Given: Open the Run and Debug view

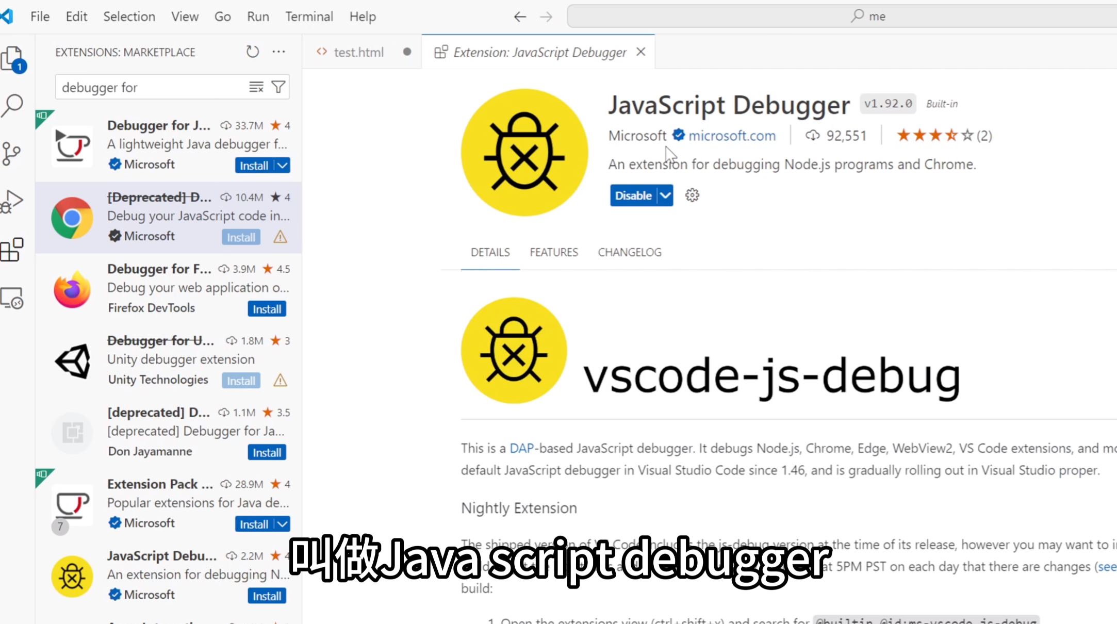Looking at the screenshot, I should click(x=12, y=201).
